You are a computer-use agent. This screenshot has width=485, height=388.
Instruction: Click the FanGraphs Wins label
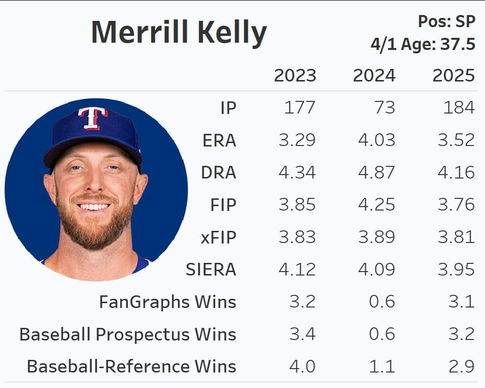167,302
